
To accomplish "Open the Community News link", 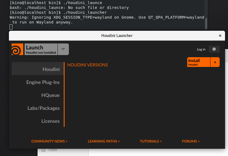I will tap(49, 141).
